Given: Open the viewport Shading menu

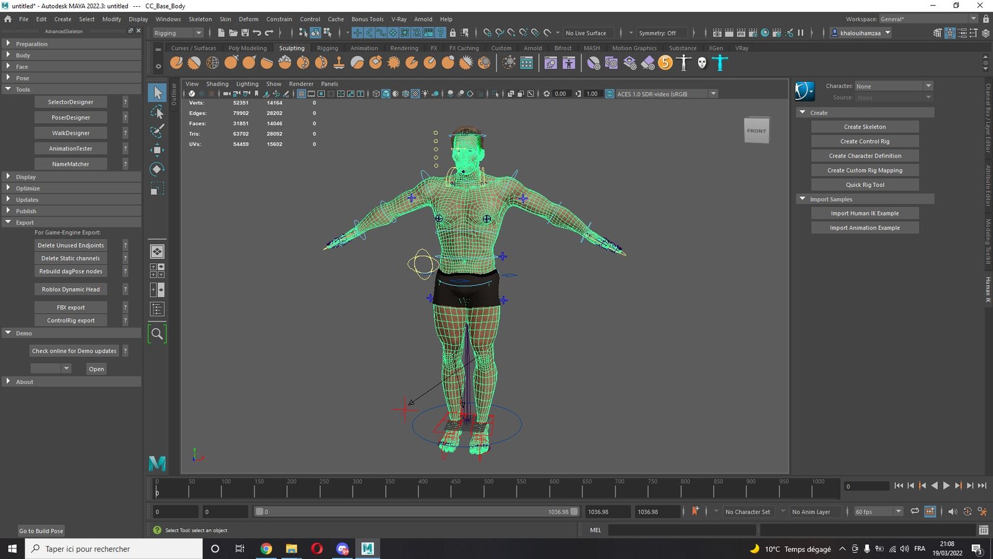Looking at the screenshot, I should coord(217,84).
